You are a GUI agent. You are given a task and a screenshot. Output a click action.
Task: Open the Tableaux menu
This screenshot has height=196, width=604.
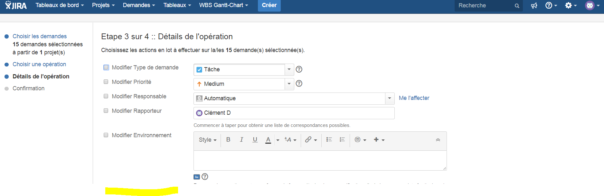pyautogui.click(x=177, y=5)
